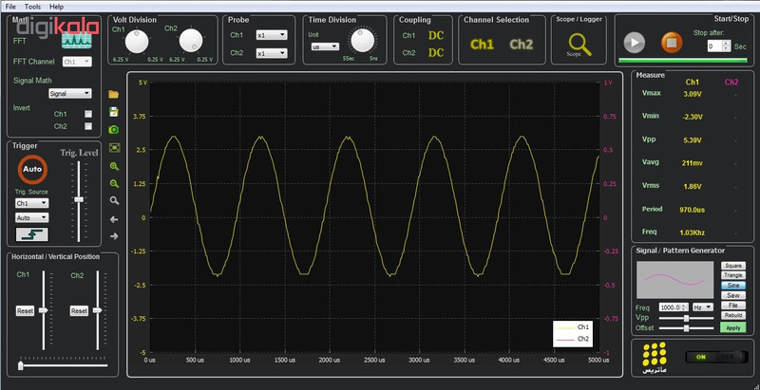Click the open folder icon in the side toolbar

114,95
